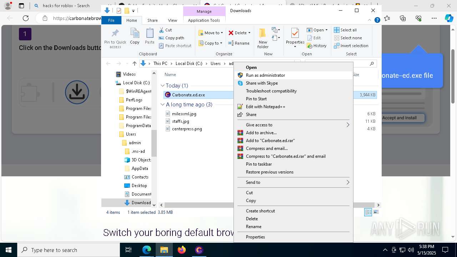Screen dimensions: 457x257
Task: Click the browser download arrow circle icon
Action: 77,92
